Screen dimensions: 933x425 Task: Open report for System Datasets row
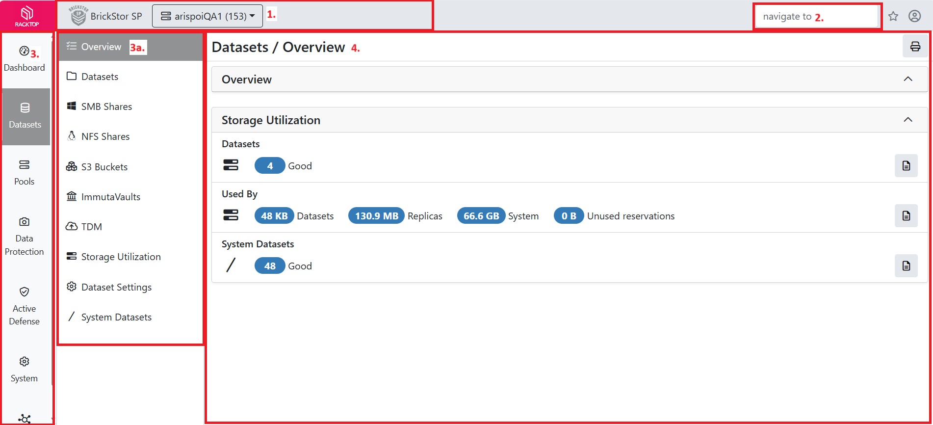906,266
